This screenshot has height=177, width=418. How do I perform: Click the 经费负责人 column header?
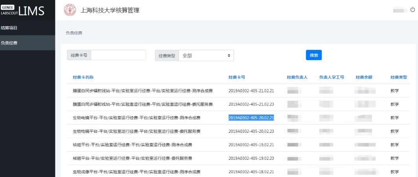[x=297, y=77]
